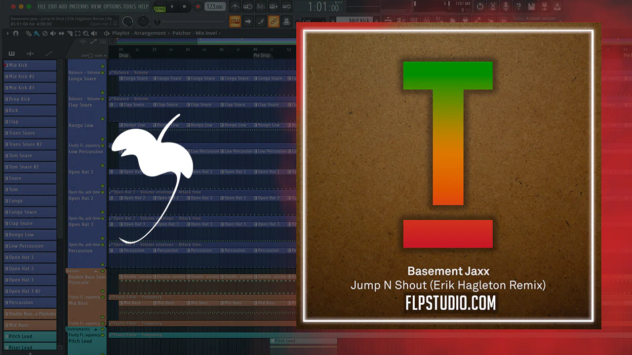Click the microphone one-click recording icon

tap(506, 7)
